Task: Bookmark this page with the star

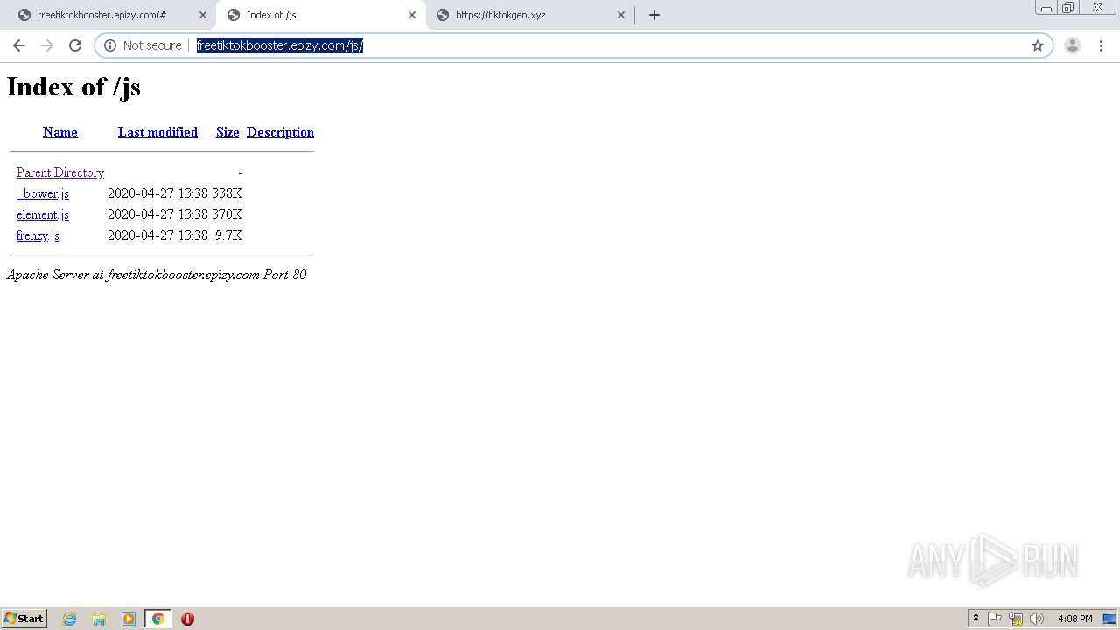Action: point(1038,45)
